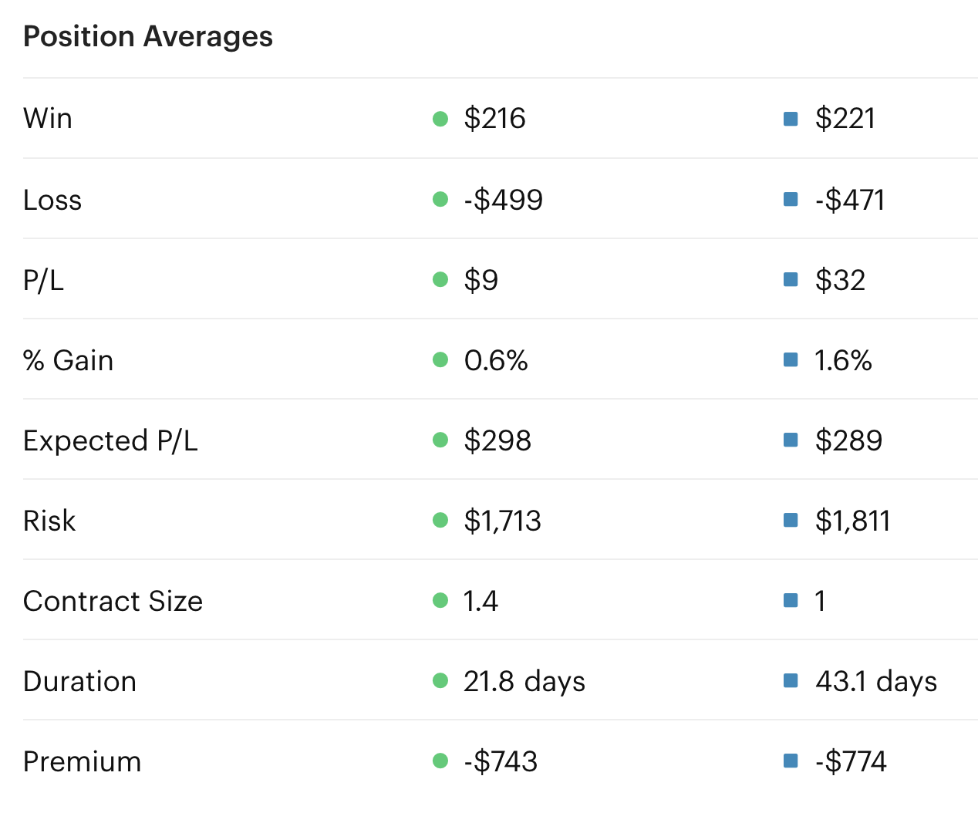Click the Win row label

[48, 119]
